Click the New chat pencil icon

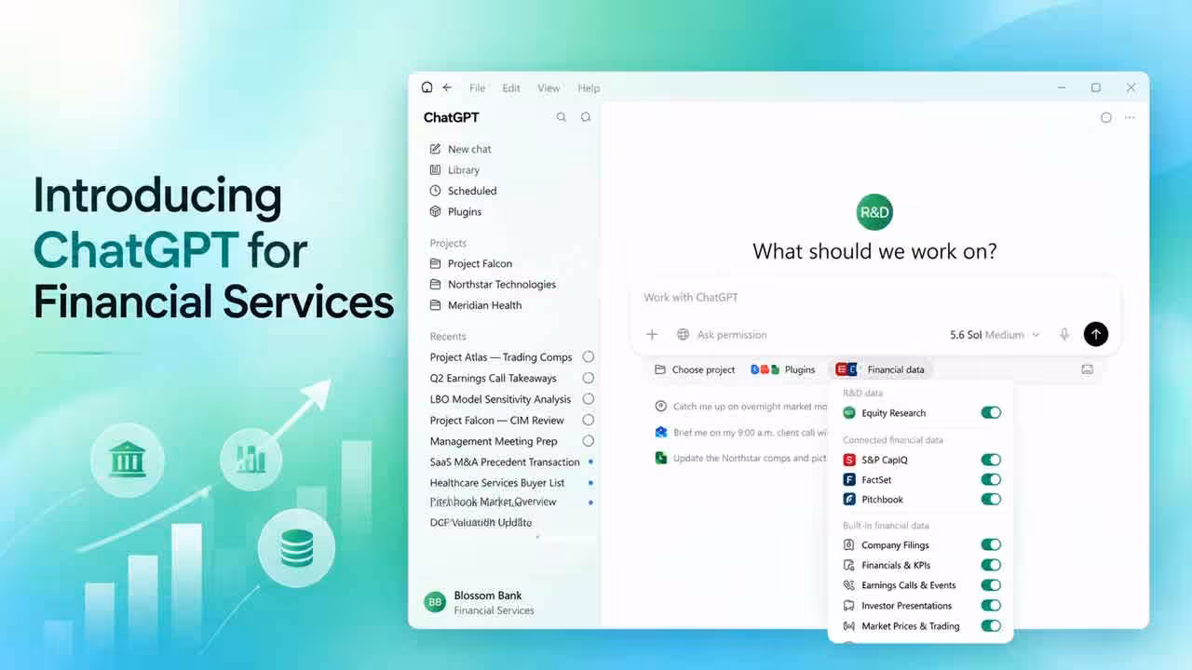(435, 149)
